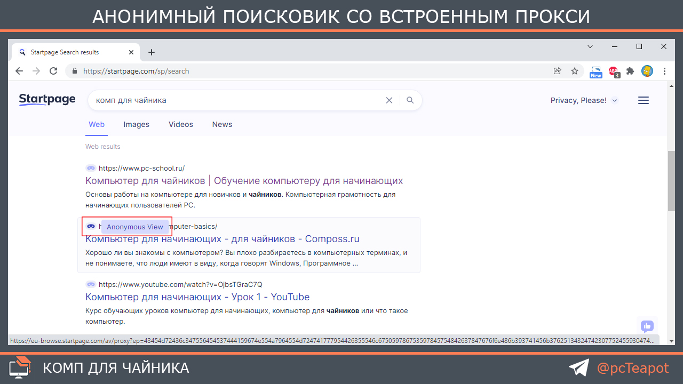Submit search with magnifier icon
The image size is (683, 384).
pyautogui.click(x=410, y=100)
